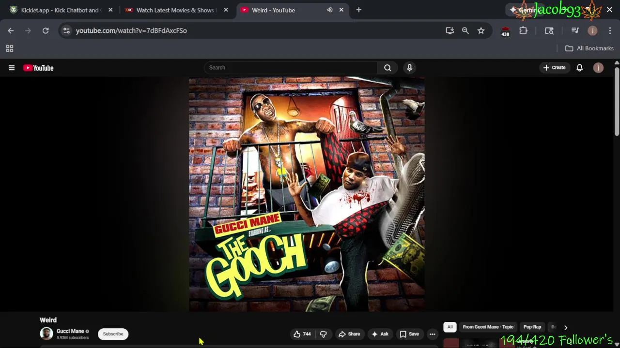Open the Gucci Mane channel name link
Screen dimensions: 620x348
coord(70,331)
